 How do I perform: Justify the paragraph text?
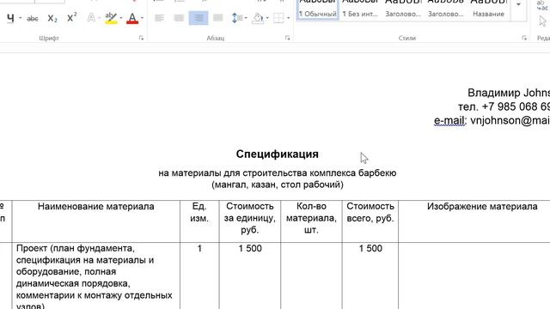pos(217,18)
